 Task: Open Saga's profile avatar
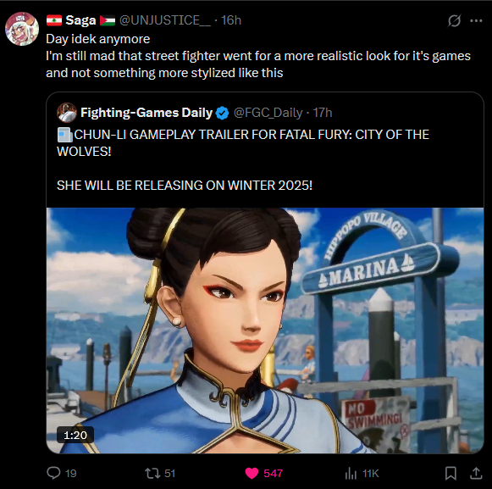coord(22,29)
